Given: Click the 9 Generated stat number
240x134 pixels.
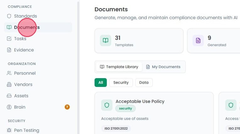Looking at the screenshot, I should click(x=210, y=38).
